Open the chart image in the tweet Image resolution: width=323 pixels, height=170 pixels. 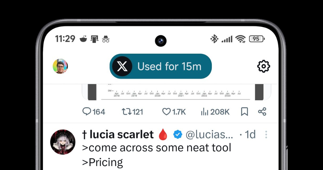click(177, 92)
